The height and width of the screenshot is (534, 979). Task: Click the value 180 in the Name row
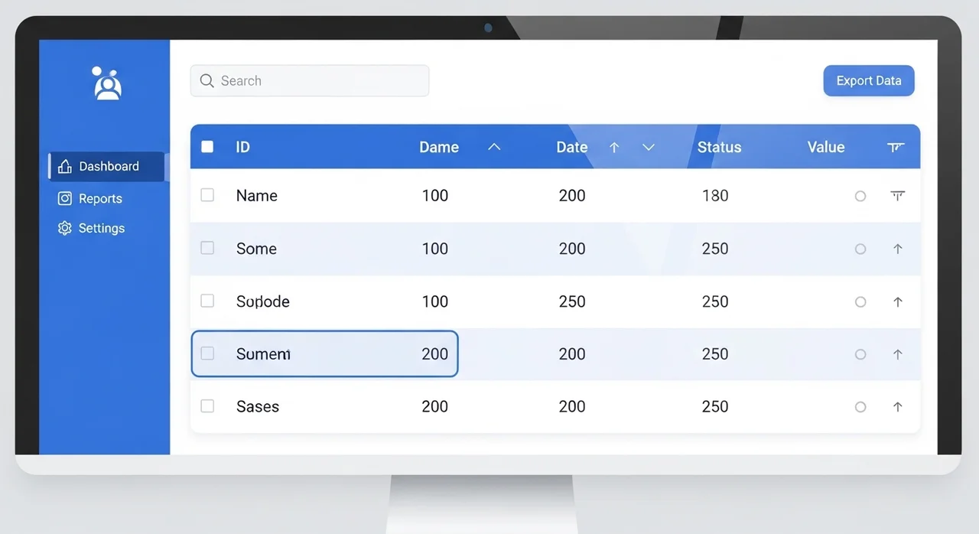coord(715,196)
